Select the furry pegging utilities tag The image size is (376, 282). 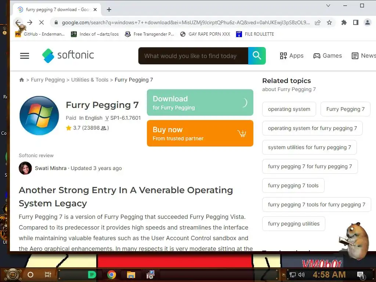point(294,224)
